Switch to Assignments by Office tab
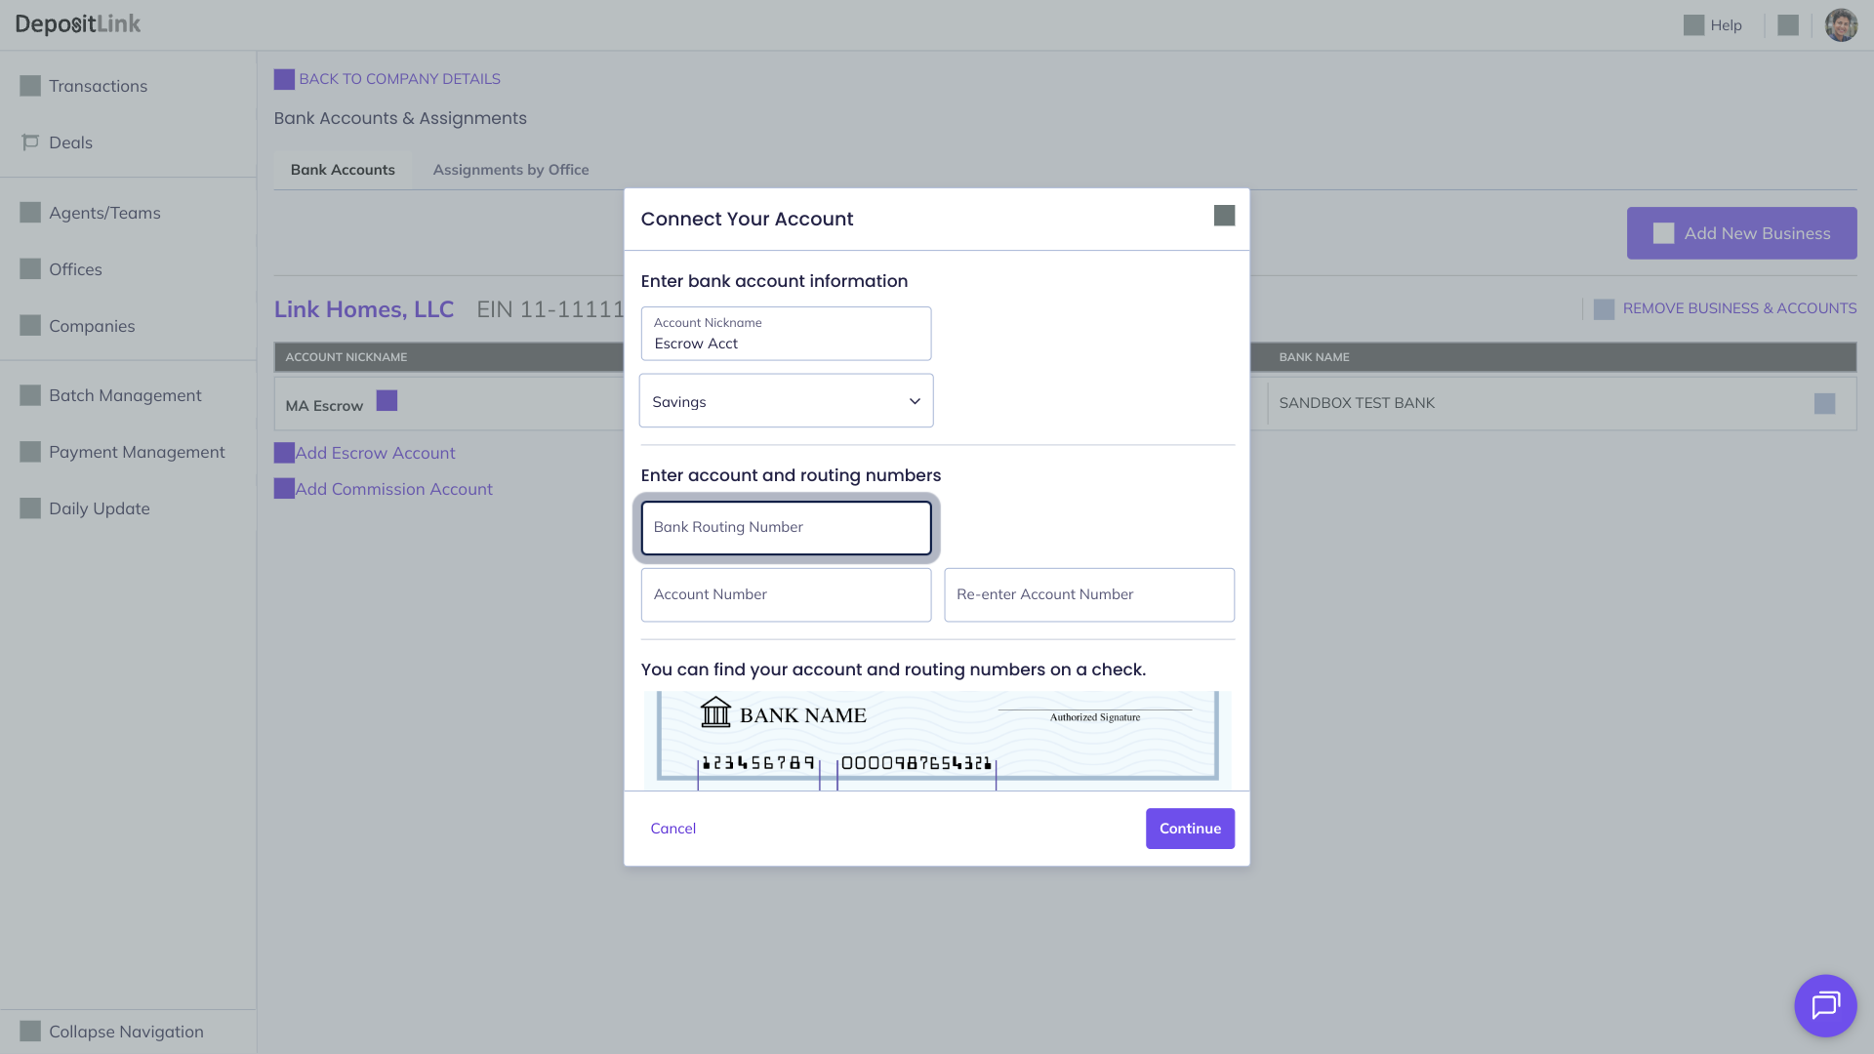 [510, 170]
